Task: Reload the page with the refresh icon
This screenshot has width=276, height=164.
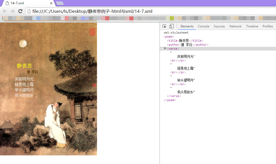Action: tap(20, 11)
